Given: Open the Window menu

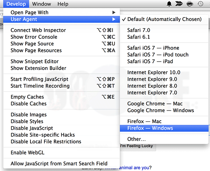Looking at the screenshot, I should coord(41,4).
